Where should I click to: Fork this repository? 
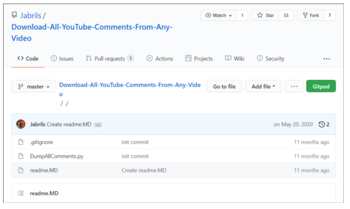tap(311, 15)
